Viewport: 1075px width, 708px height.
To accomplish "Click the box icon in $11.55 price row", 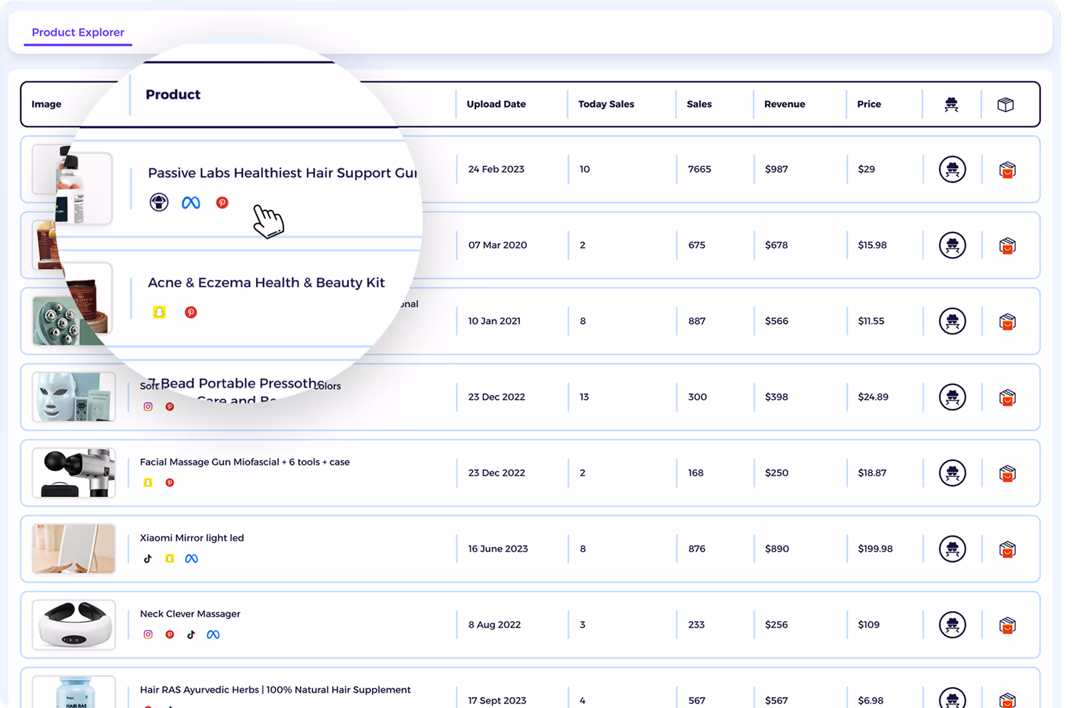I will point(1007,322).
